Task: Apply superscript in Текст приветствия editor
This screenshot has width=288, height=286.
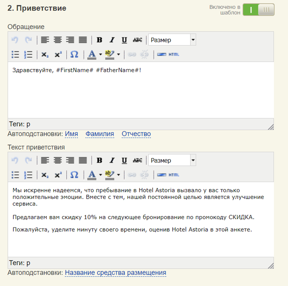Action: (58, 175)
